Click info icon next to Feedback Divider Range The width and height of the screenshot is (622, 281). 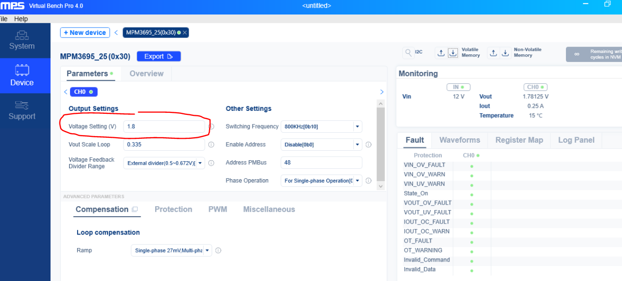click(x=211, y=163)
